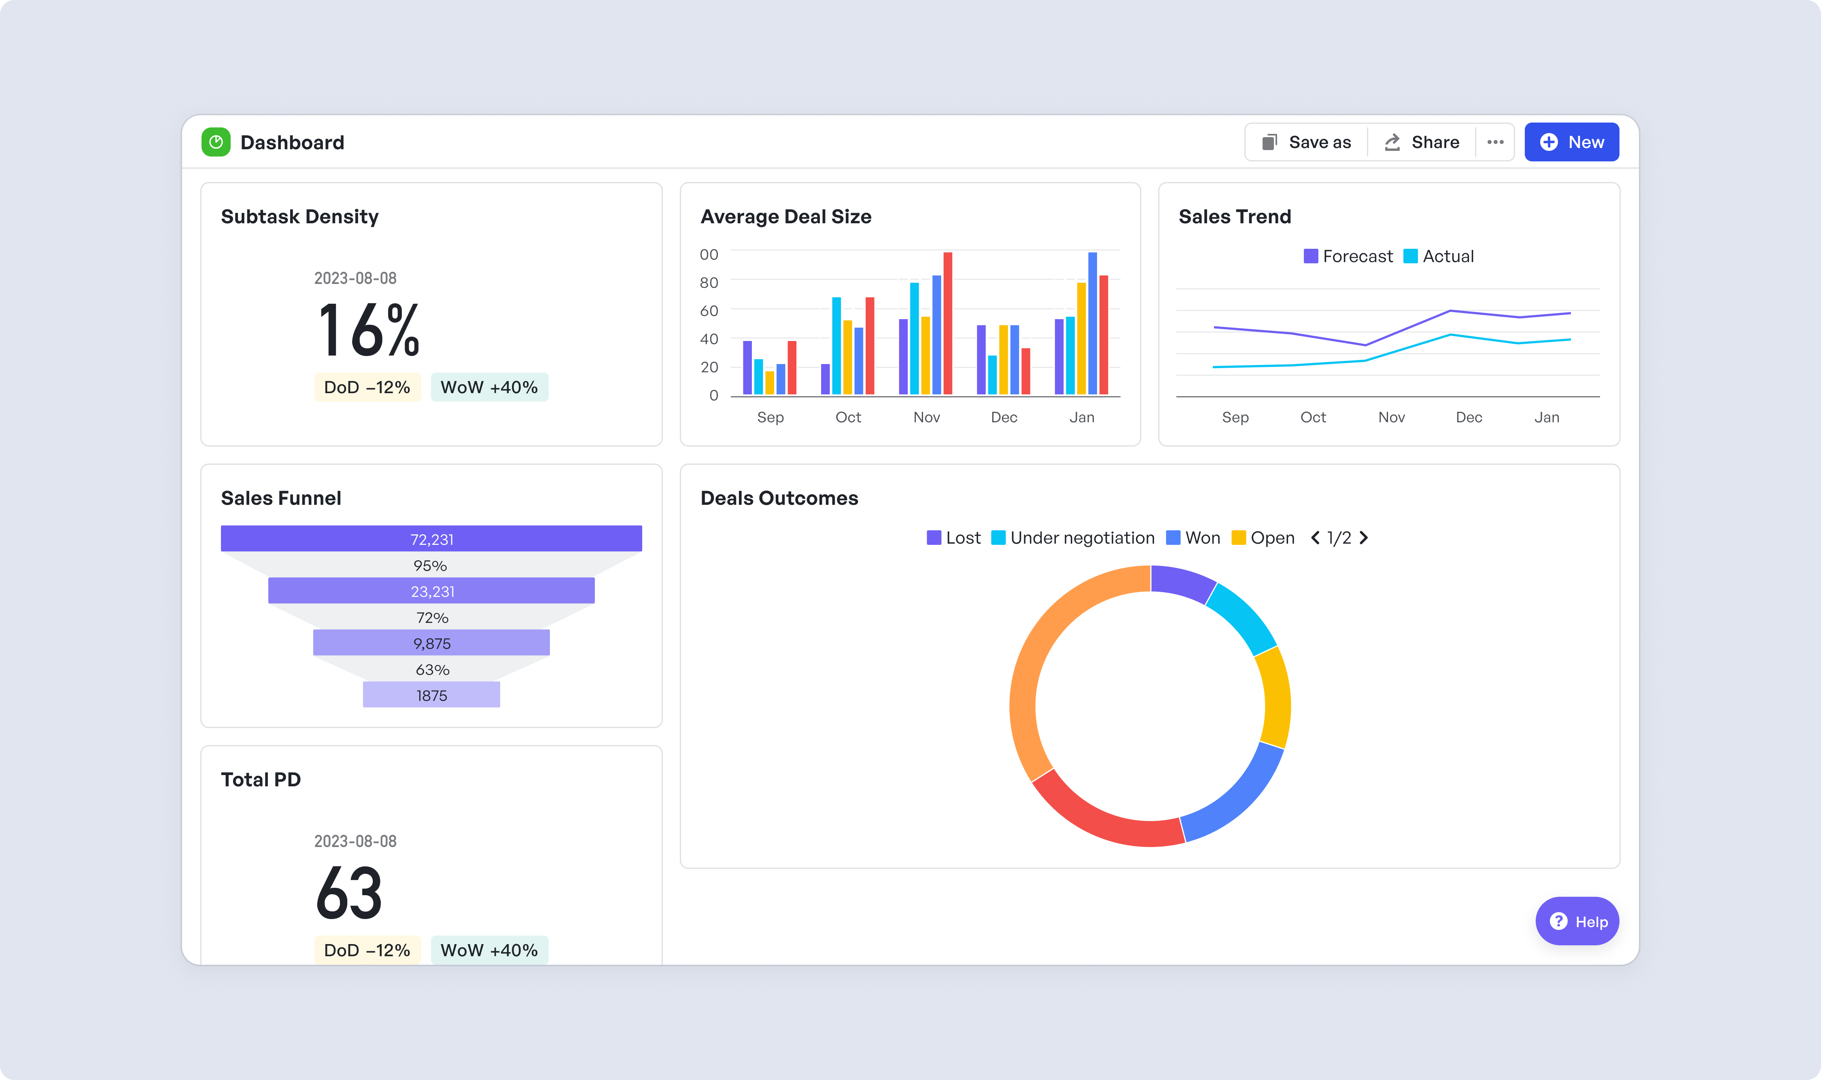Click the Average Deal Size title
The height and width of the screenshot is (1080, 1821).
(785, 217)
